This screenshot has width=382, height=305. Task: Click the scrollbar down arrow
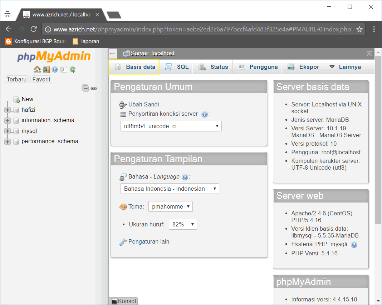(x=378, y=301)
